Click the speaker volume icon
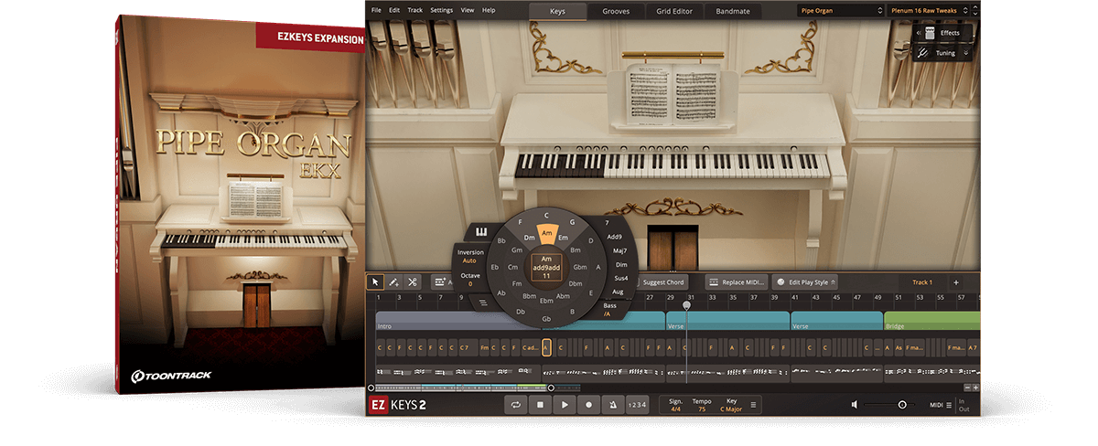The width and height of the screenshot is (1098, 446). (855, 405)
